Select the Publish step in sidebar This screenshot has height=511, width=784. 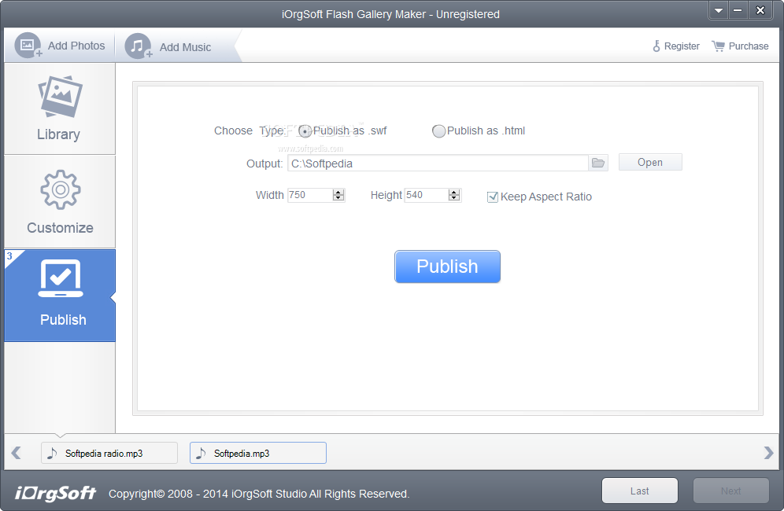click(60, 296)
